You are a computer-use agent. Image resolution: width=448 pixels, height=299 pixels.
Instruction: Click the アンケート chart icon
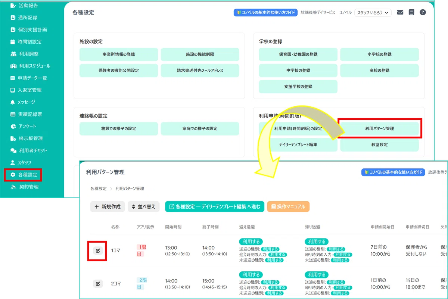click(13, 126)
